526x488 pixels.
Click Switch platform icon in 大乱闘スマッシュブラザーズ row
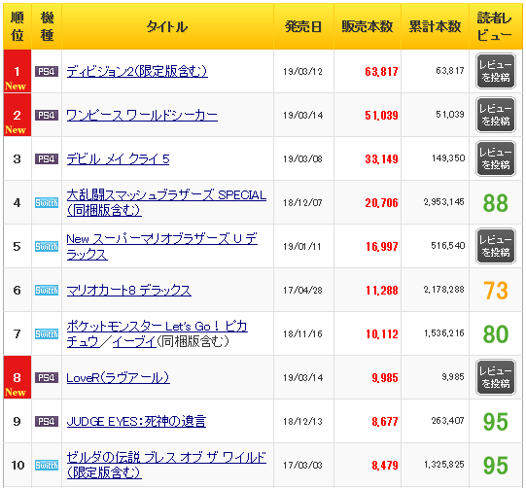pyautogui.click(x=47, y=202)
